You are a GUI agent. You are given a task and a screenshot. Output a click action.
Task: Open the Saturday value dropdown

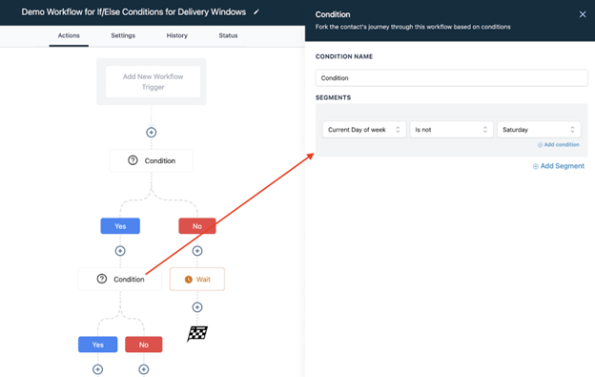(x=539, y=130)
